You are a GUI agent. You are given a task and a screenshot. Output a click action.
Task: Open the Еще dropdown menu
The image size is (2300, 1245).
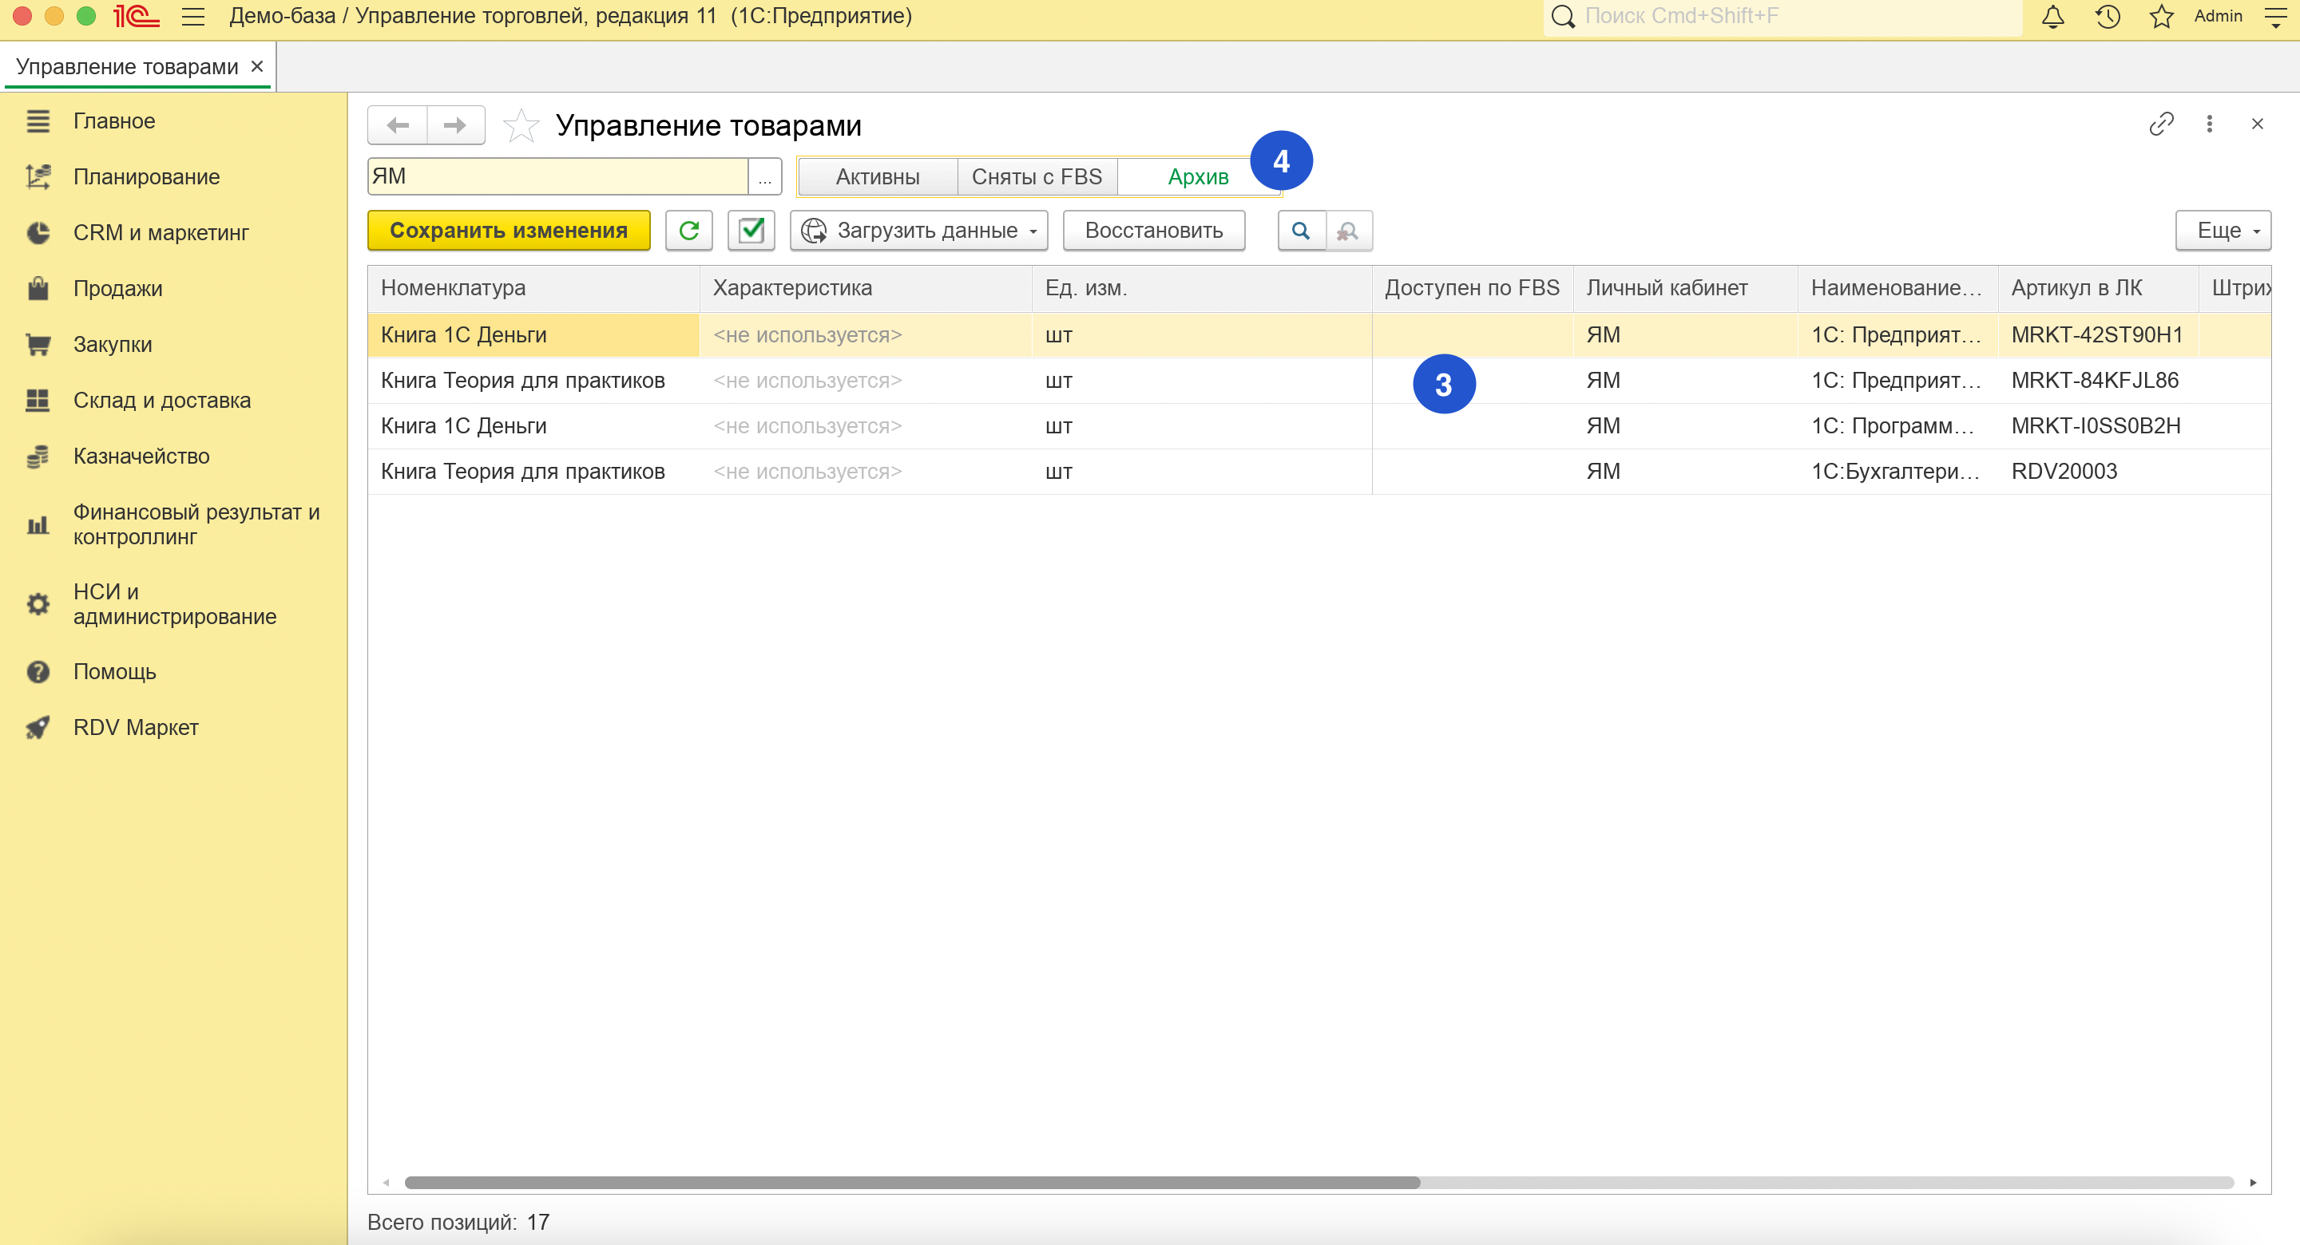tap(2223, 231)
